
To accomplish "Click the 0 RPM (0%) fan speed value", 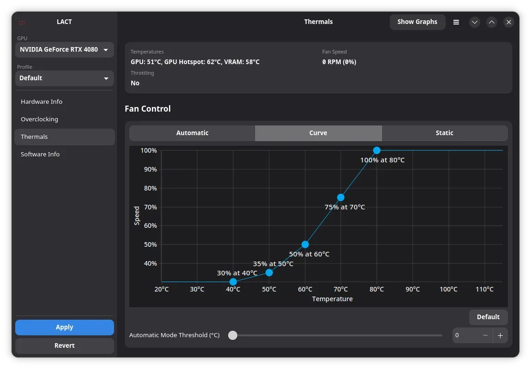I will (x=339, y=62).
